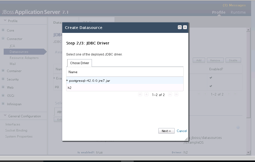
Task: Select the postgresql-42.0.0.jre7.jar driver row
Action: point(89,81)
